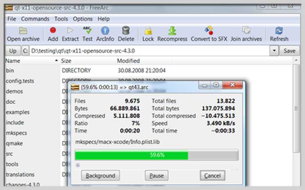Open the Options menu
This screenshot has width=305, height=190.
click(x=83, y=19)
